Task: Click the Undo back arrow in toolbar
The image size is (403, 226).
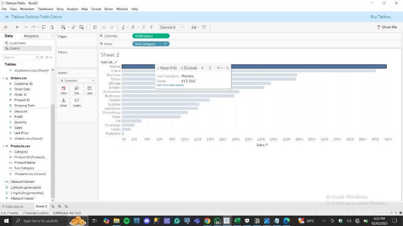Action: point(17,27)
